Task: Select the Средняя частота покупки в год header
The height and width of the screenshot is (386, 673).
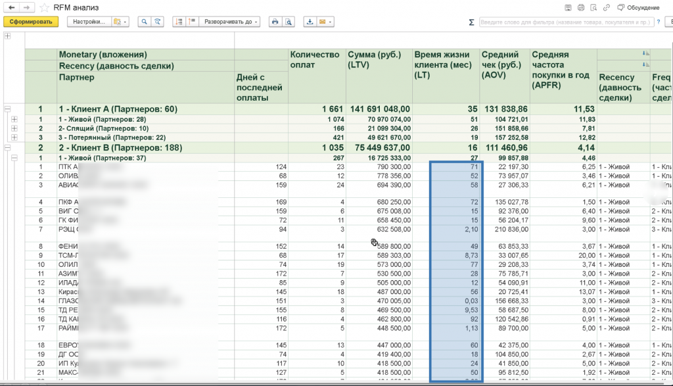Action: coord(563,76)
